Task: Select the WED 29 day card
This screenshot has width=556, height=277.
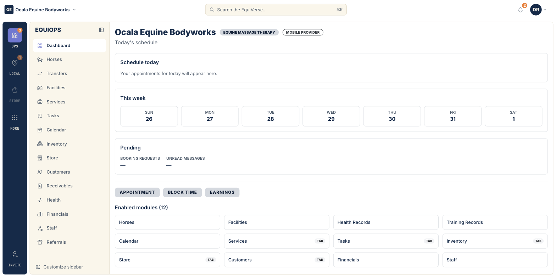Action: 331,116
